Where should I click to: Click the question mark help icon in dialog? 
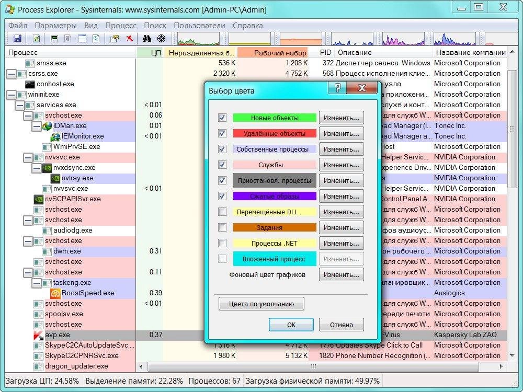(x=337, y=88)
